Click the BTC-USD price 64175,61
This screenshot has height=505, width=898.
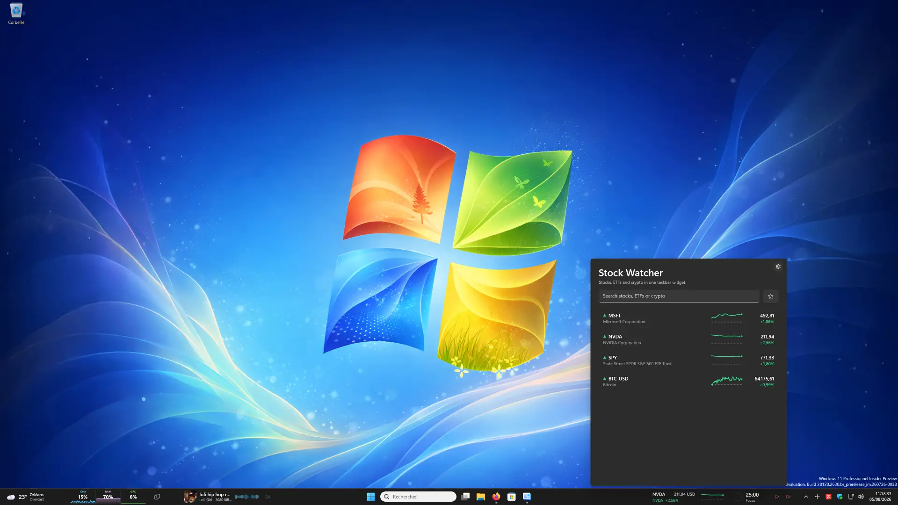[x=764, y=379]
